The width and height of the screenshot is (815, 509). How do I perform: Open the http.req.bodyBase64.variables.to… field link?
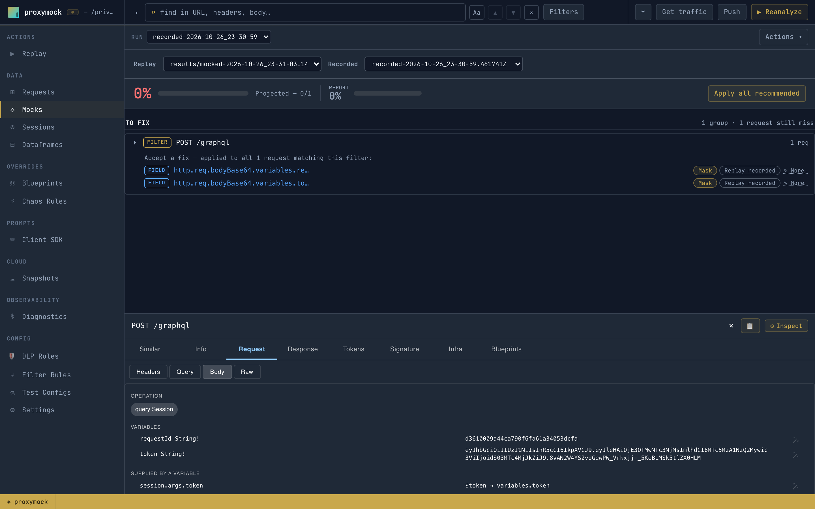241,183
